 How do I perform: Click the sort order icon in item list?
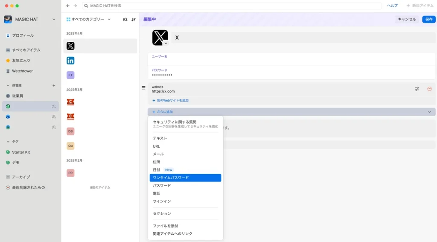click(134, 19)
